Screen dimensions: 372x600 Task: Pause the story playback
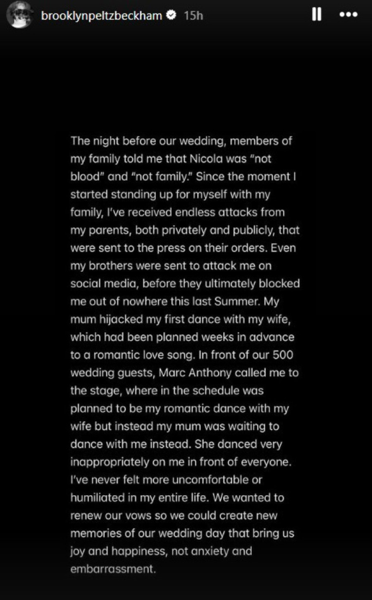[x=317, y=15]
